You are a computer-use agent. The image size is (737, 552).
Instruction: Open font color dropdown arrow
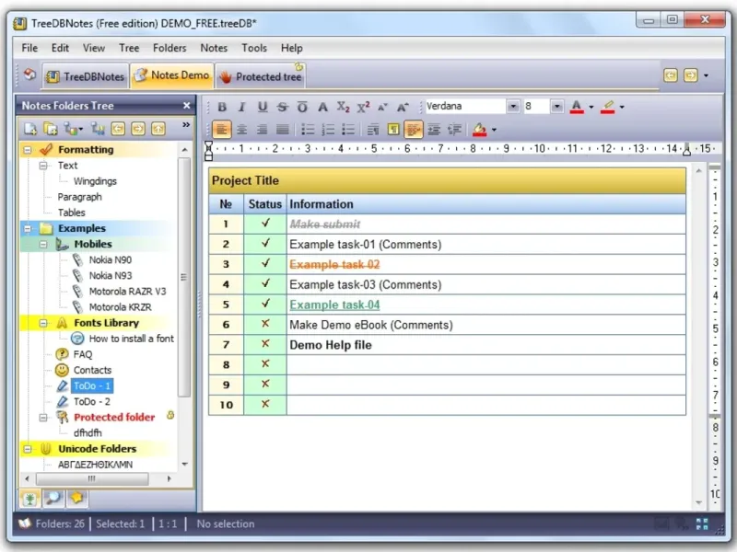pos(591,107)
